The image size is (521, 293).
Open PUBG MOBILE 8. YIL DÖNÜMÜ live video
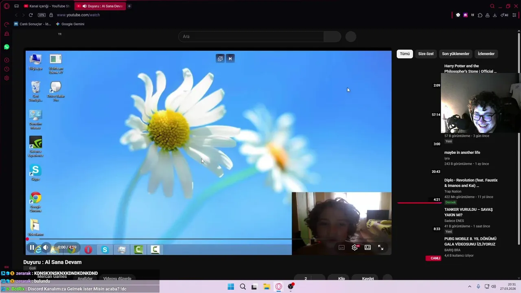pyautogui.click(x=470, y=241)
